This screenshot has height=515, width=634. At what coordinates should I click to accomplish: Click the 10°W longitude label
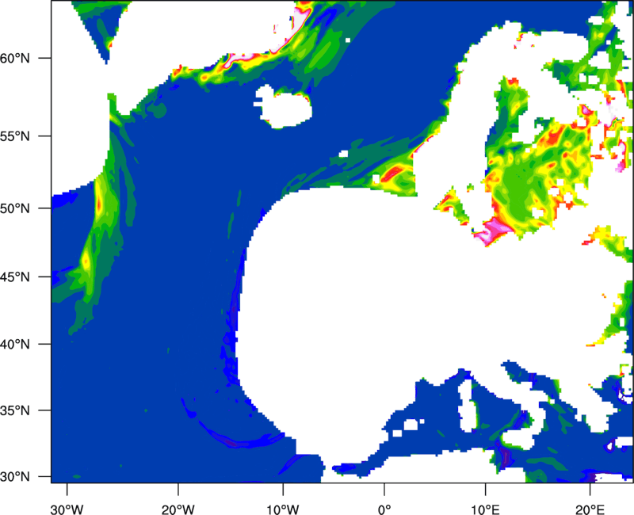[282, 509]
